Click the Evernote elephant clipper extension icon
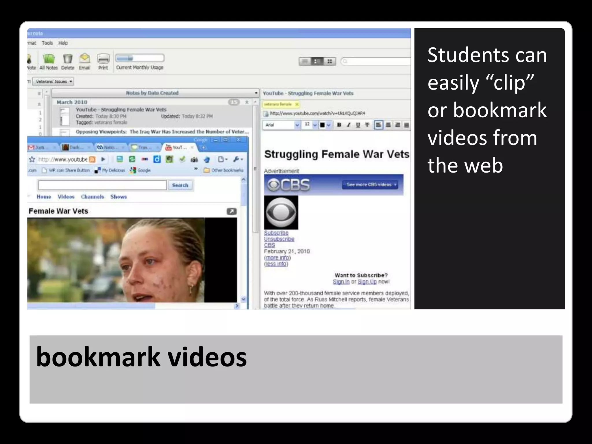Viewport: 592px width, 444px height. [169, 159]
